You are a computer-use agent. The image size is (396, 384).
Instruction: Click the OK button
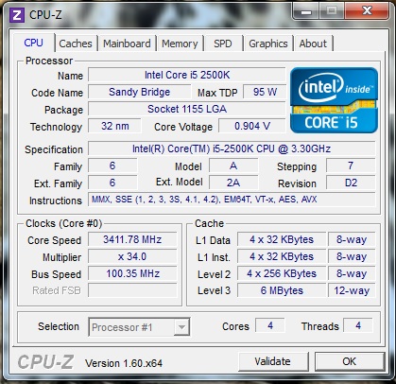(x=350, y=361)
